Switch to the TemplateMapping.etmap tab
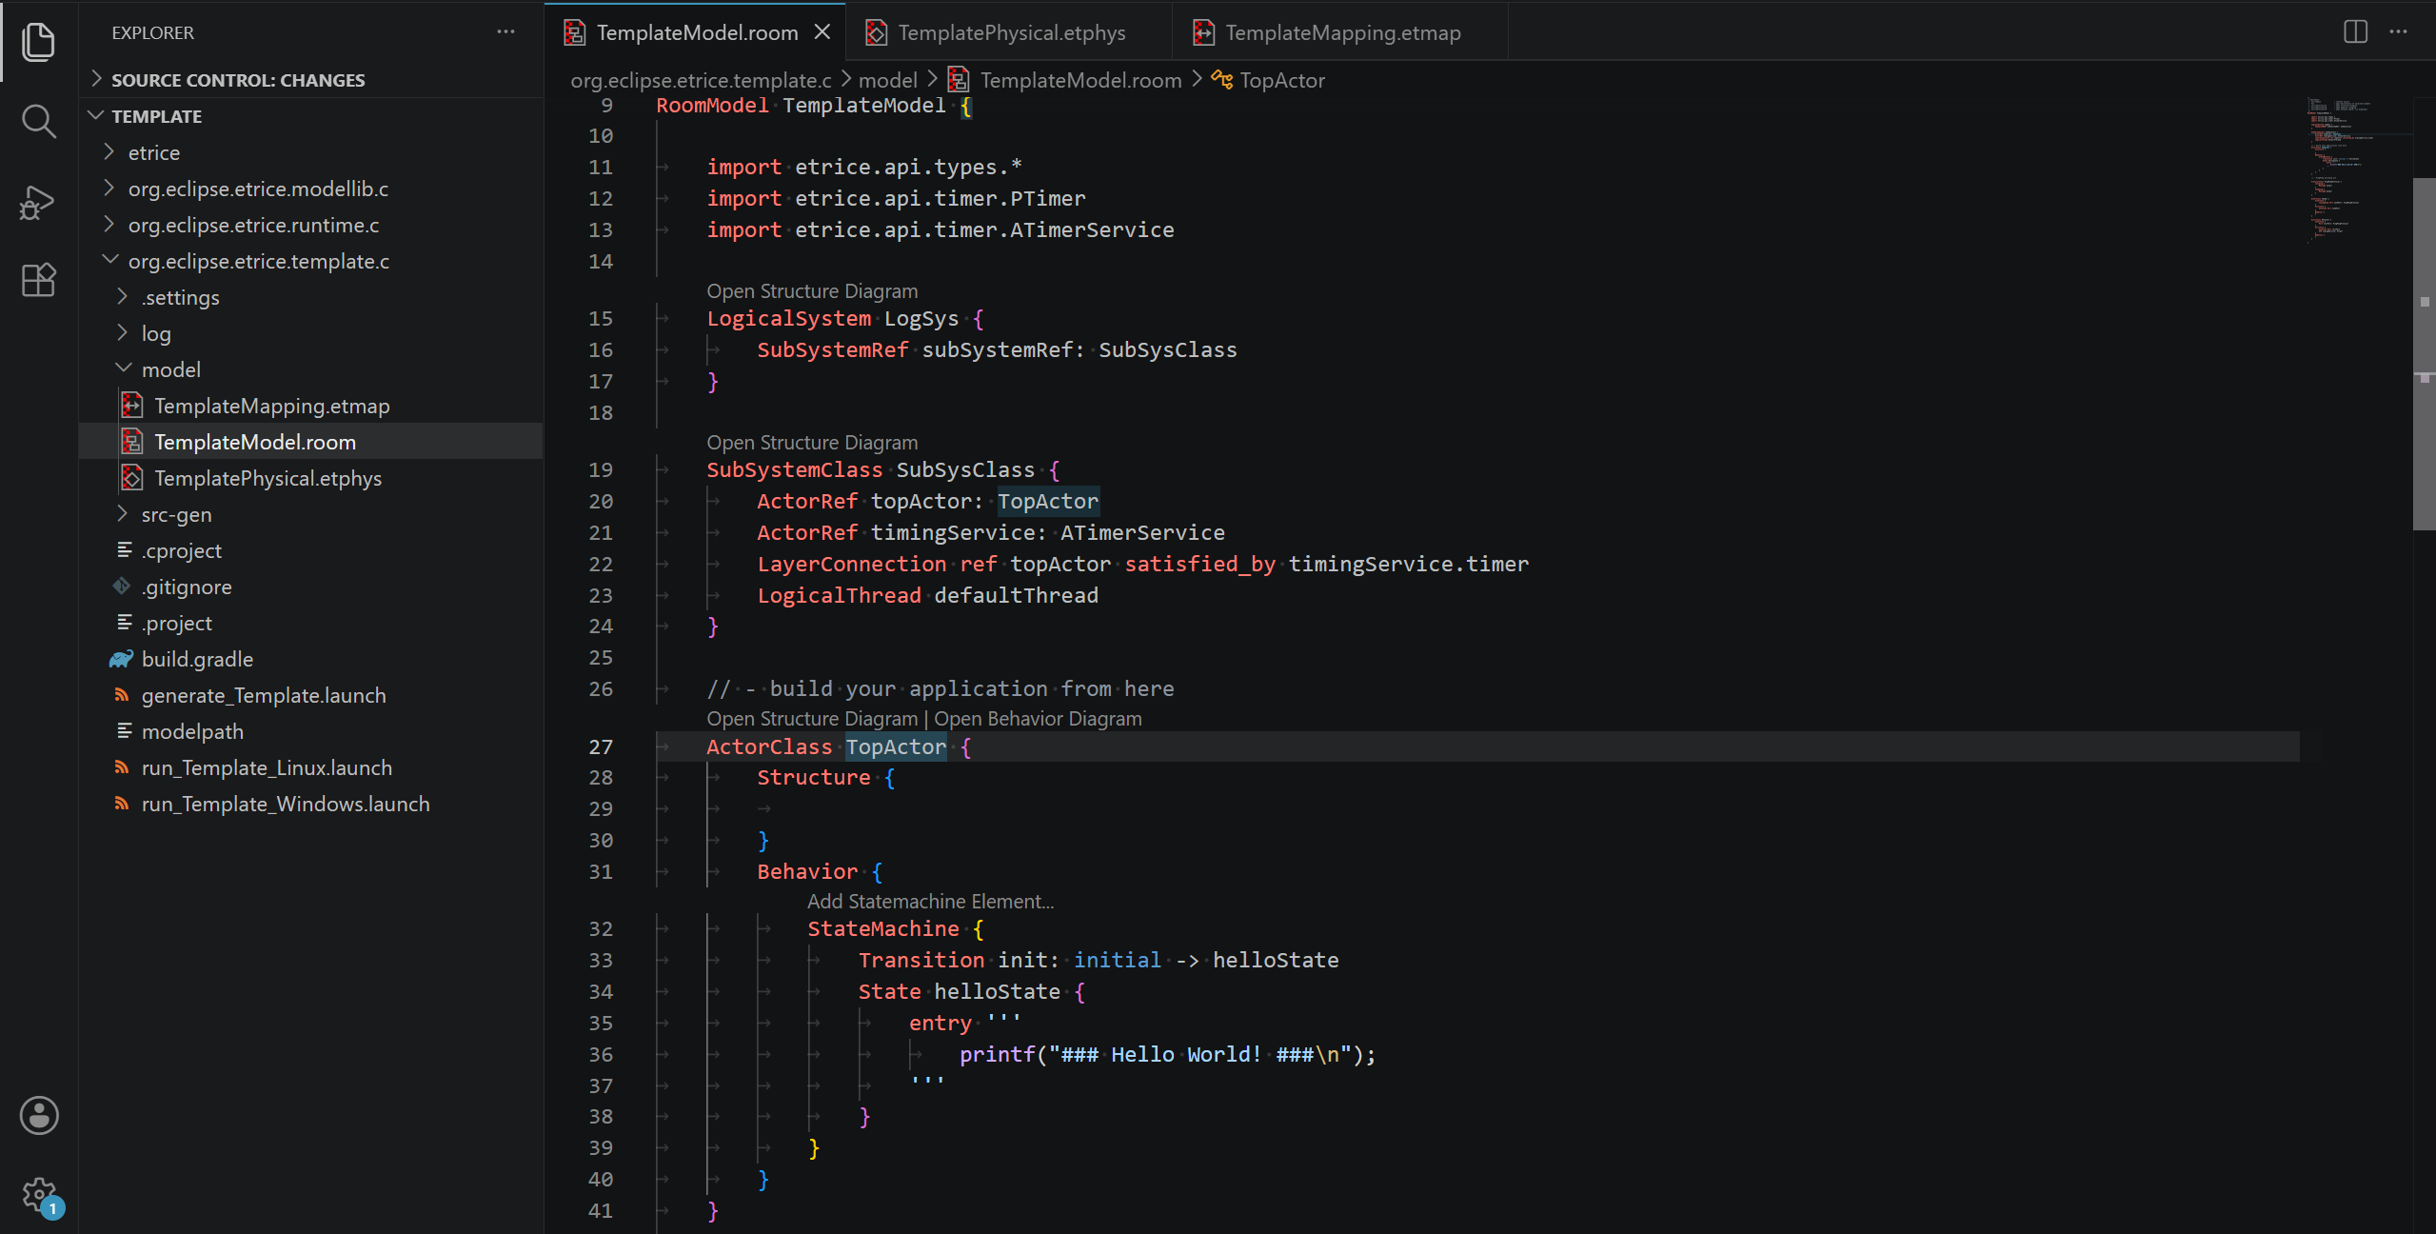This screenshot has height=1234, width=2436. (x=1342, y=32)
